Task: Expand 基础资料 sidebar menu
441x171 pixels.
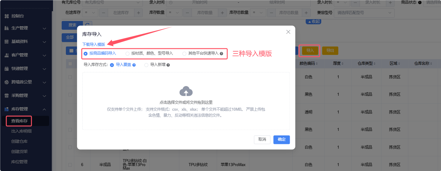Action: pos(44,42)
